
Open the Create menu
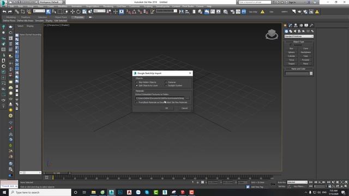(x=51, y=6)
